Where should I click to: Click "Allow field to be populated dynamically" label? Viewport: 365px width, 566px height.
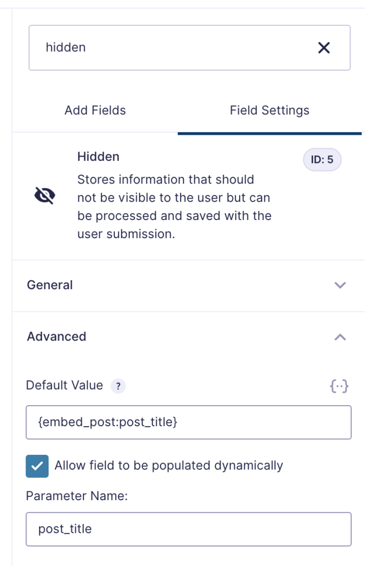click(168, 465)
